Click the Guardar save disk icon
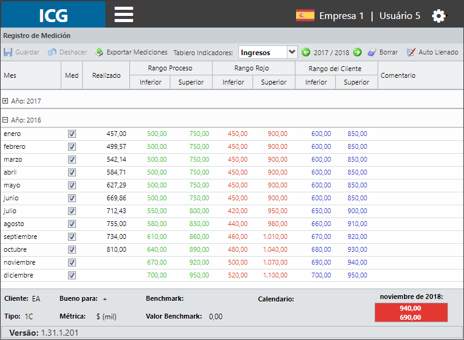The image size is (464, 340). click(8, 52)
